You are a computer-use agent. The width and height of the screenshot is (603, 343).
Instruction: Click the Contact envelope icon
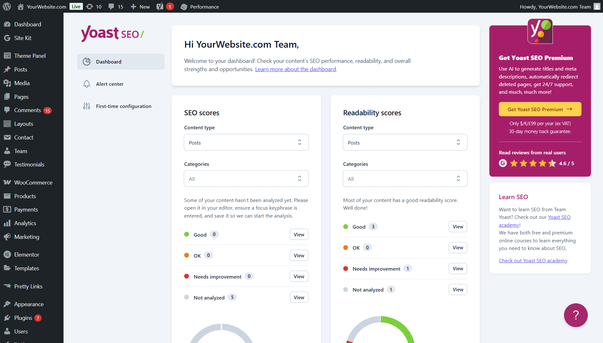pos(7,138)
